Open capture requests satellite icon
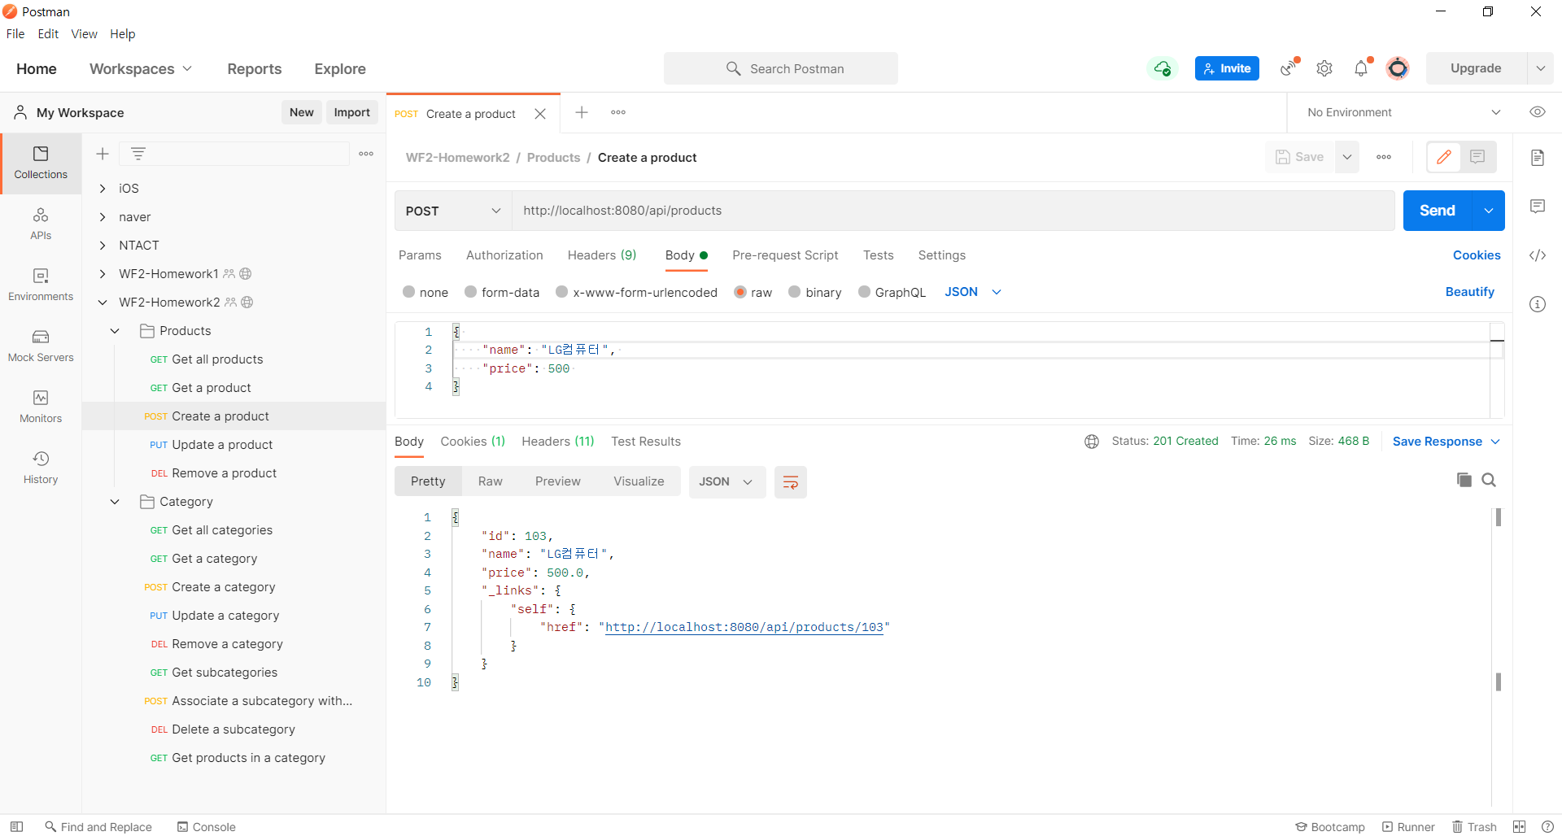Screen dimensions: 1562x836 [x=1289, y=68]
